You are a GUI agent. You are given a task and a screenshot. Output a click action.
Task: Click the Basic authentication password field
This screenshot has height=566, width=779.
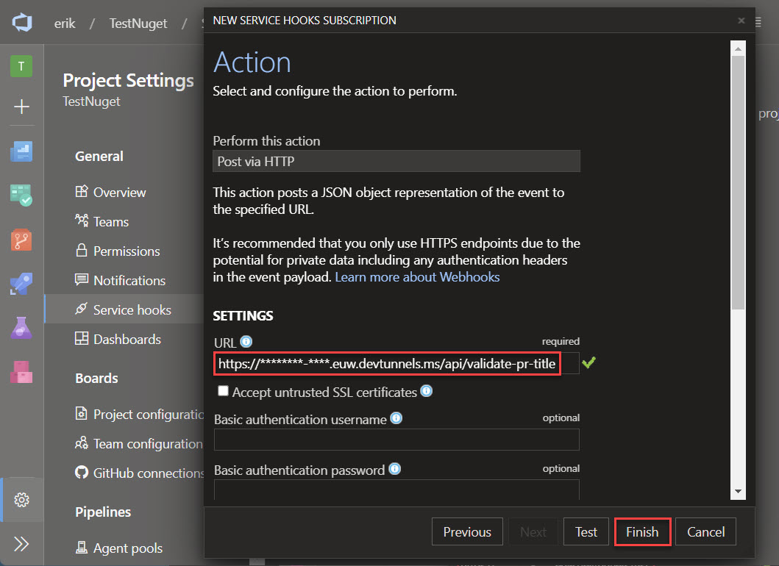click(396, 490)
